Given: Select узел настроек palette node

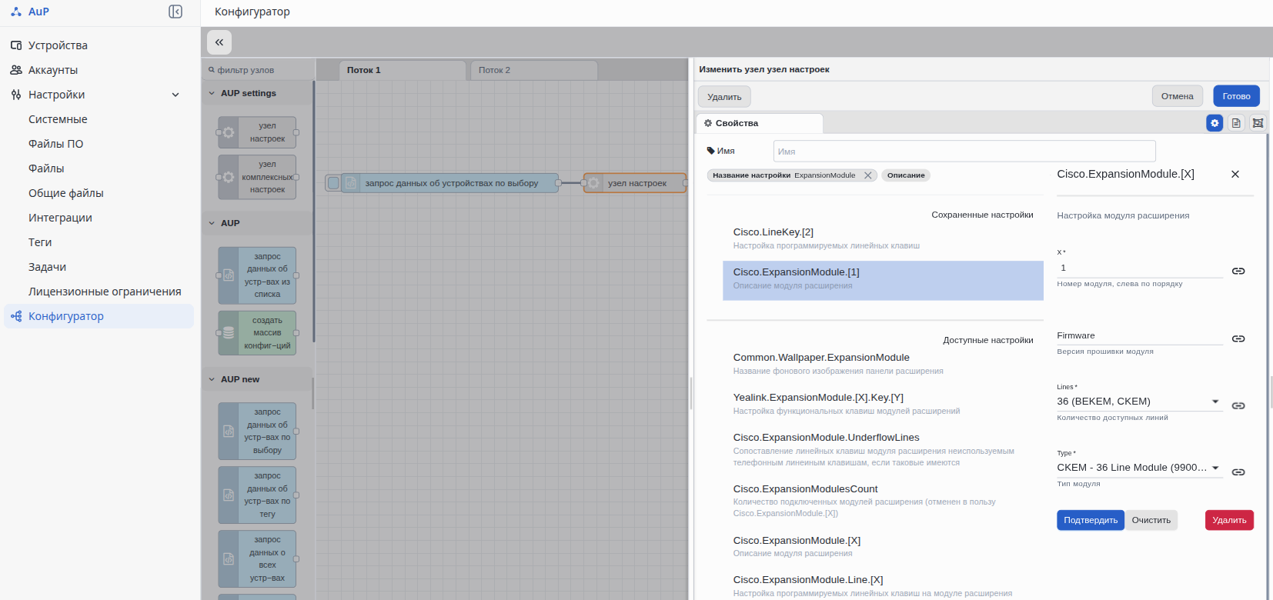Looking at the screenshot, I should 257,132.
